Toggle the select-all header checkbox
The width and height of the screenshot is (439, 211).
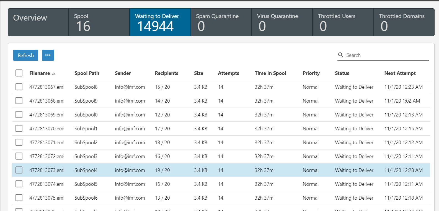tap(19, 73)
